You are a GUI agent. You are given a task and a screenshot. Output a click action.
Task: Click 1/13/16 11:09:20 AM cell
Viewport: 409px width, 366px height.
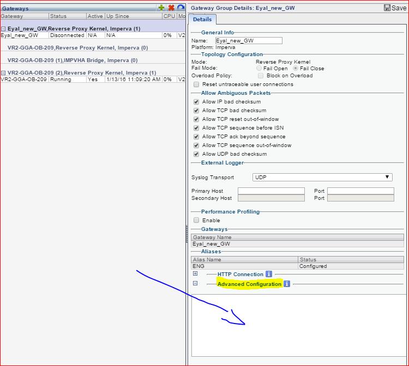pyautogui.click(x=133, y=80)
